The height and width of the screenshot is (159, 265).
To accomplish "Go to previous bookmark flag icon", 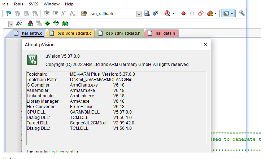I will 17,13.
